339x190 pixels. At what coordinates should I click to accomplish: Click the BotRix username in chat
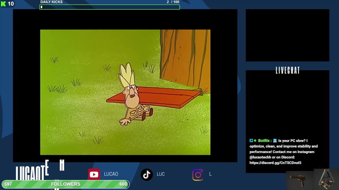pyautogui.click(x=264, y=141)
